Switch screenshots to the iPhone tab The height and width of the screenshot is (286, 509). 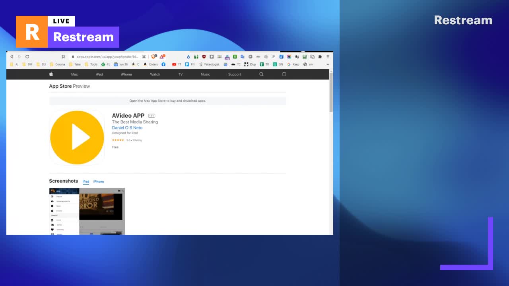click(x=99, y=182)
